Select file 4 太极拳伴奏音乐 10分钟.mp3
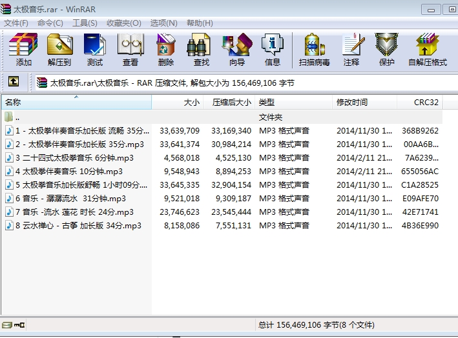Image resolution: width=458 pixels, height=338 pixels. point(69,171)
